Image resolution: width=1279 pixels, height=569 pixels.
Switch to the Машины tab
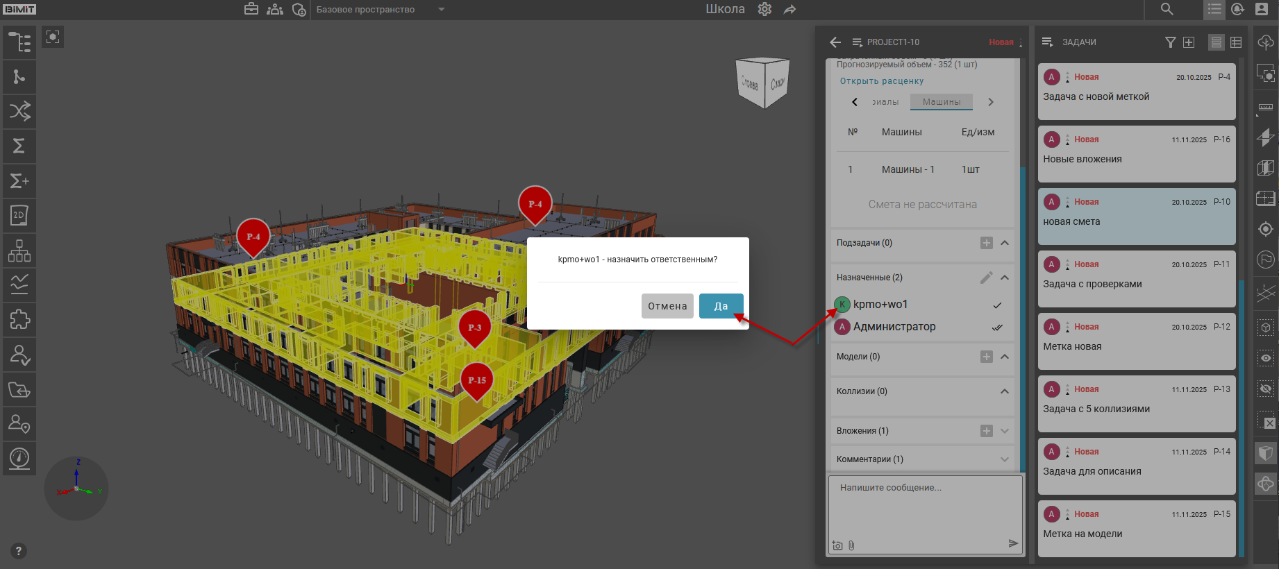click(x=942, y=102)
